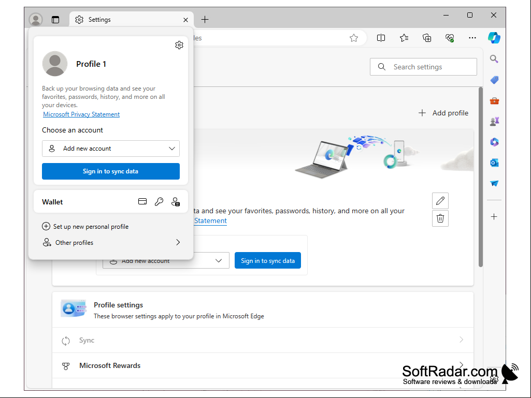Expand the Add new account dropdown in flyout
Viewport: 531px width, 398px height.
[111, 149]
